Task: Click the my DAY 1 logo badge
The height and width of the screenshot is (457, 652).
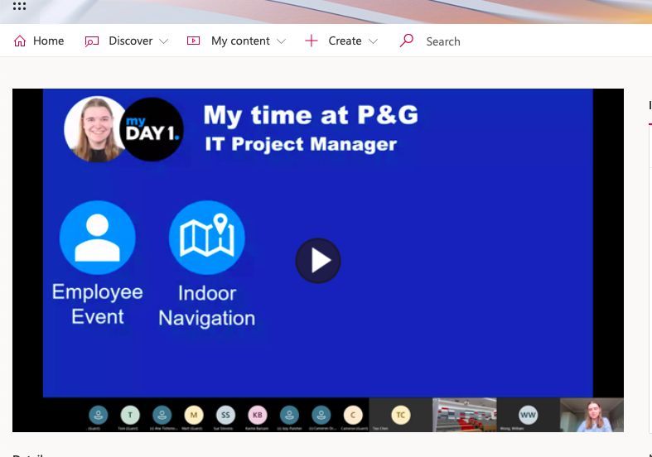Action: tap(152, 129)
